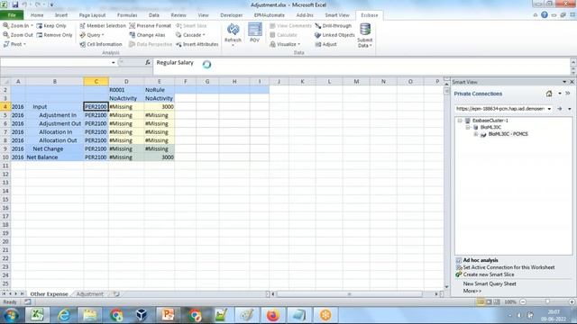Click the More>> link
Viewport: 577px width, 324px height.
[x=472, y=291]
